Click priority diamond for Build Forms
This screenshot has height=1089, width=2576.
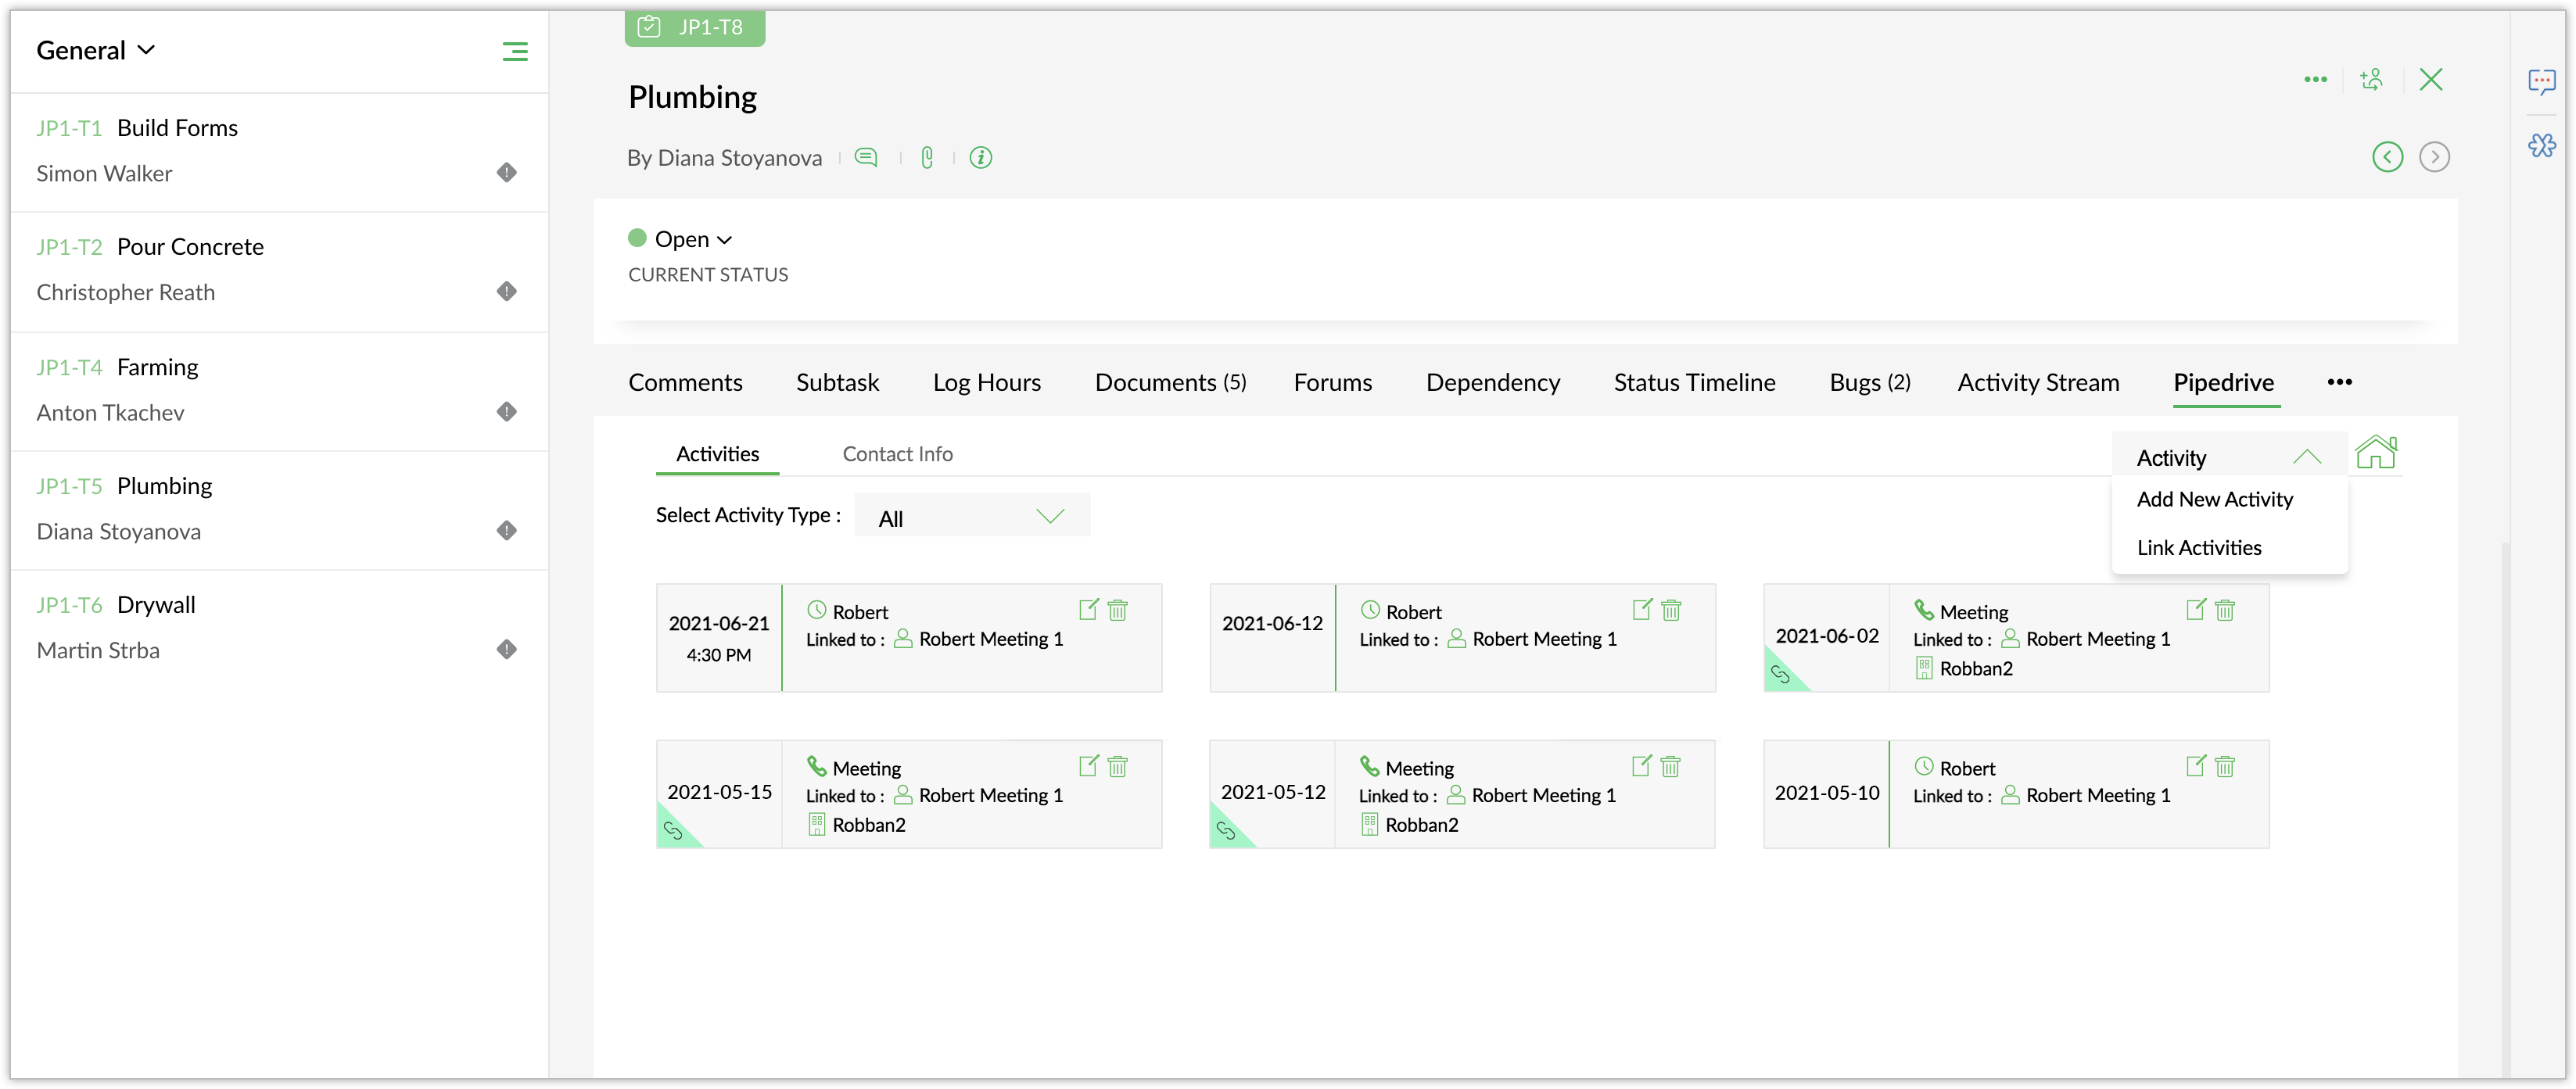(507, 173)
